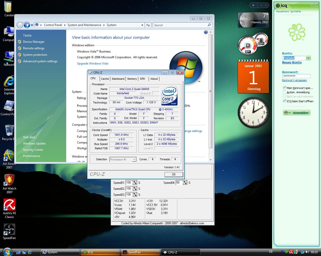Click OK button in CPU-Z
The width and height of the screenshot is (321, 256).
tap(174, 174)
